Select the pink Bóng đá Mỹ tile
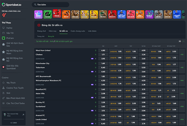Viewport: 187px width, 126px height. [131, 14]
